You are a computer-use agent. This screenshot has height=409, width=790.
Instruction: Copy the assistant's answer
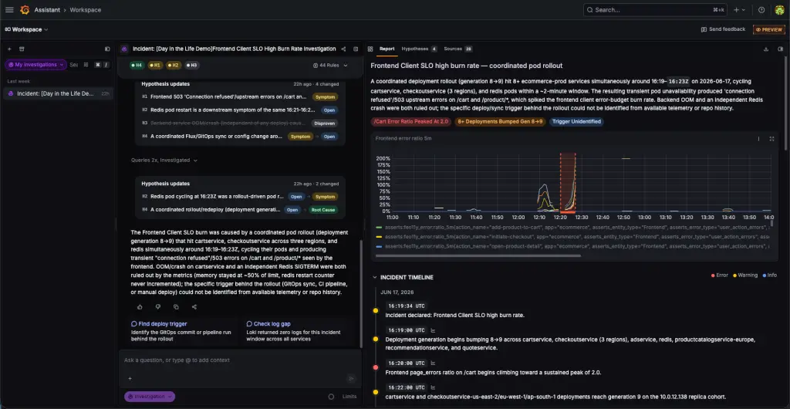(176, 307)
